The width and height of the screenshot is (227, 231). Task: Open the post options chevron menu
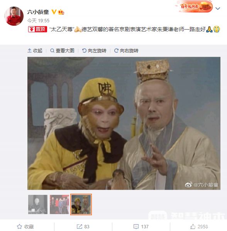(x=218, y=8)
